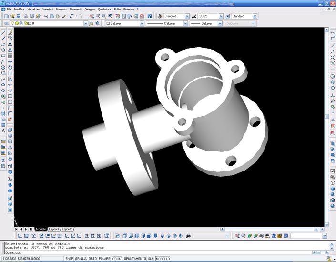Select the Erase modify tool
This screenshot has width=336, height=262.
pos(10,33)
